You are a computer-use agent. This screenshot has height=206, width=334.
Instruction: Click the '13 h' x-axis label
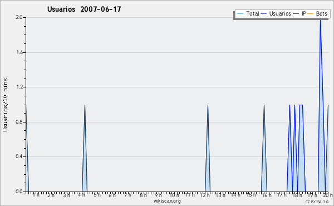tap(220, 195)
